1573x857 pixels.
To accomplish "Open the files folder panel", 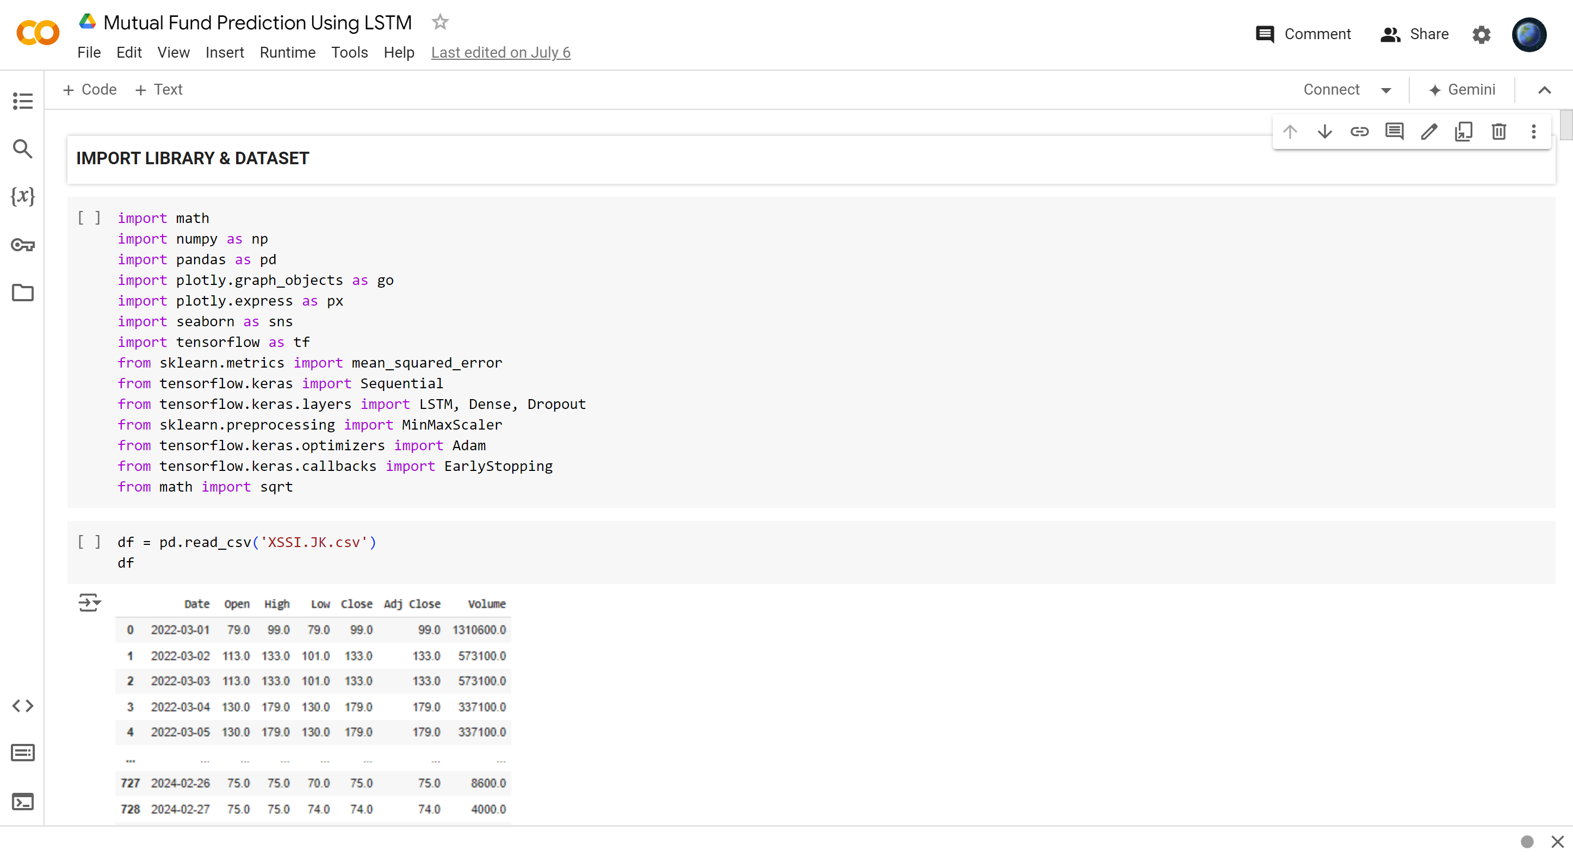I will 23,293.
